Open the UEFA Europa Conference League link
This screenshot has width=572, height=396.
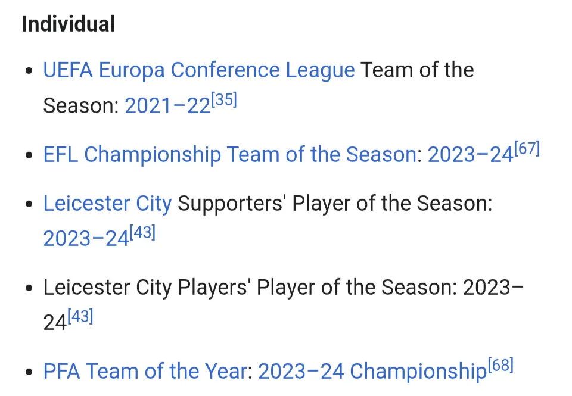(198, 70)
